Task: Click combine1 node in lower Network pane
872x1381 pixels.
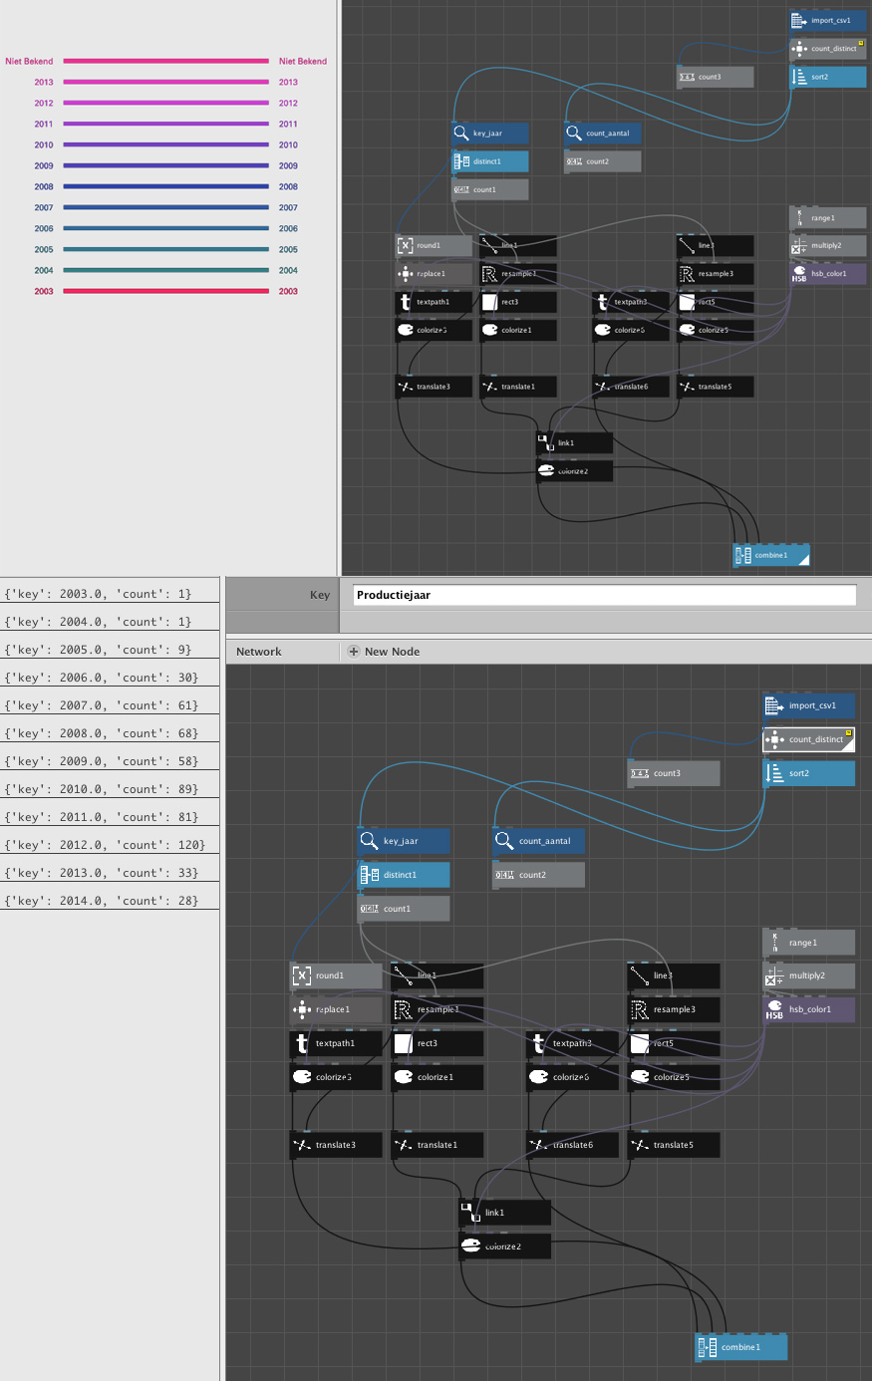Action: coord(741,1347)
